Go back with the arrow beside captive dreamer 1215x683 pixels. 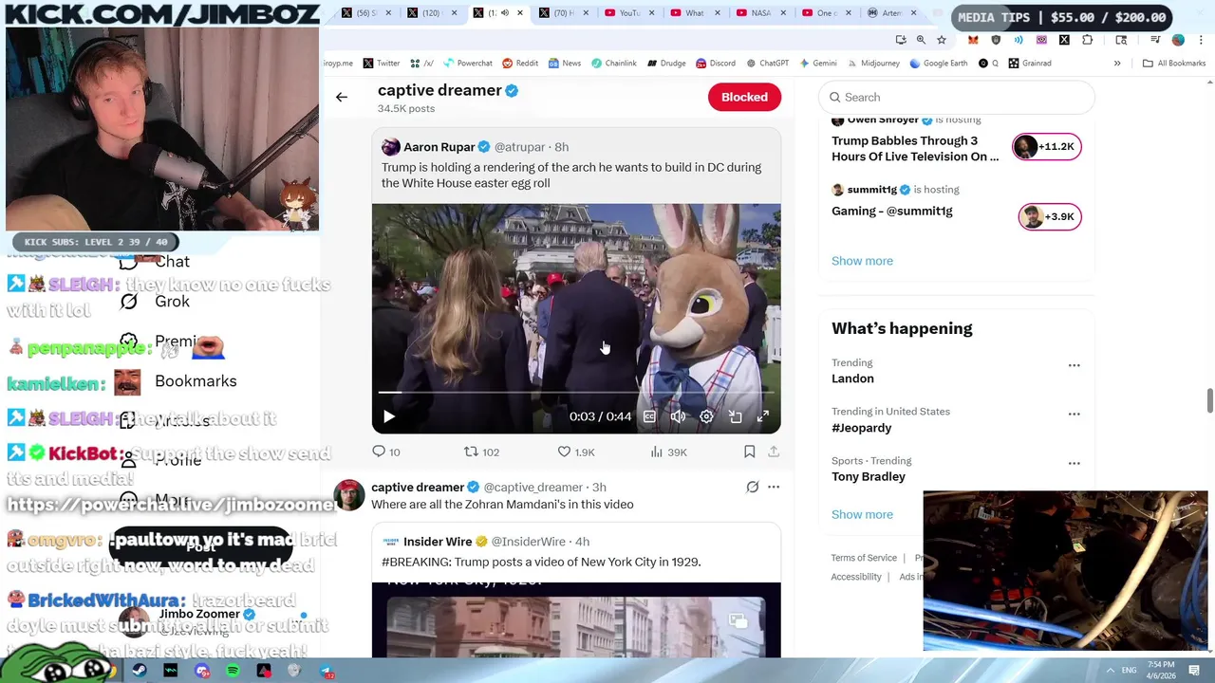(342, 97)
